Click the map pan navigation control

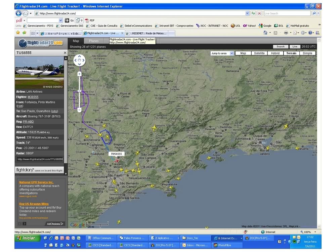coord(79,61)
